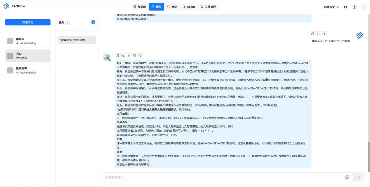Click the lightbulb icon above the reply
The width and height of the screenshot is (370, 187).
140,56
